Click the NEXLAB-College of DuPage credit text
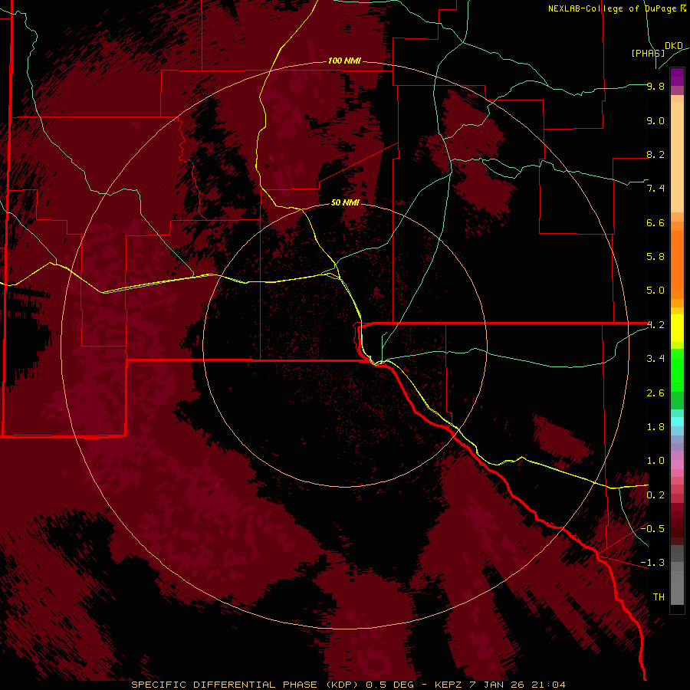This screenshot has height=690, width=690. (616, 8)
